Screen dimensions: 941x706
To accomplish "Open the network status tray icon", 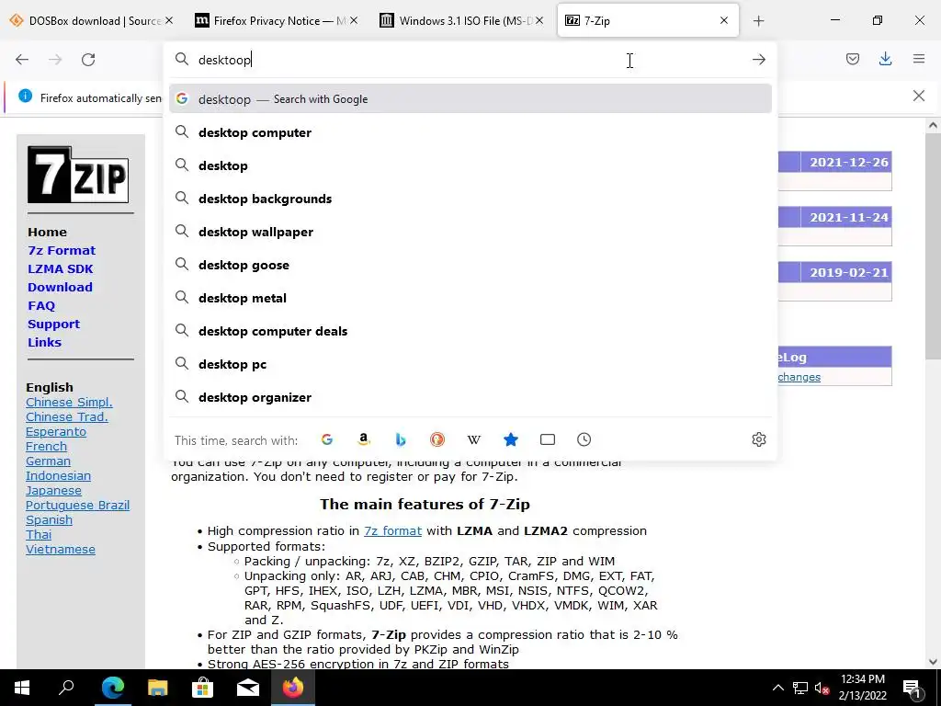I will tap(800, 688).
